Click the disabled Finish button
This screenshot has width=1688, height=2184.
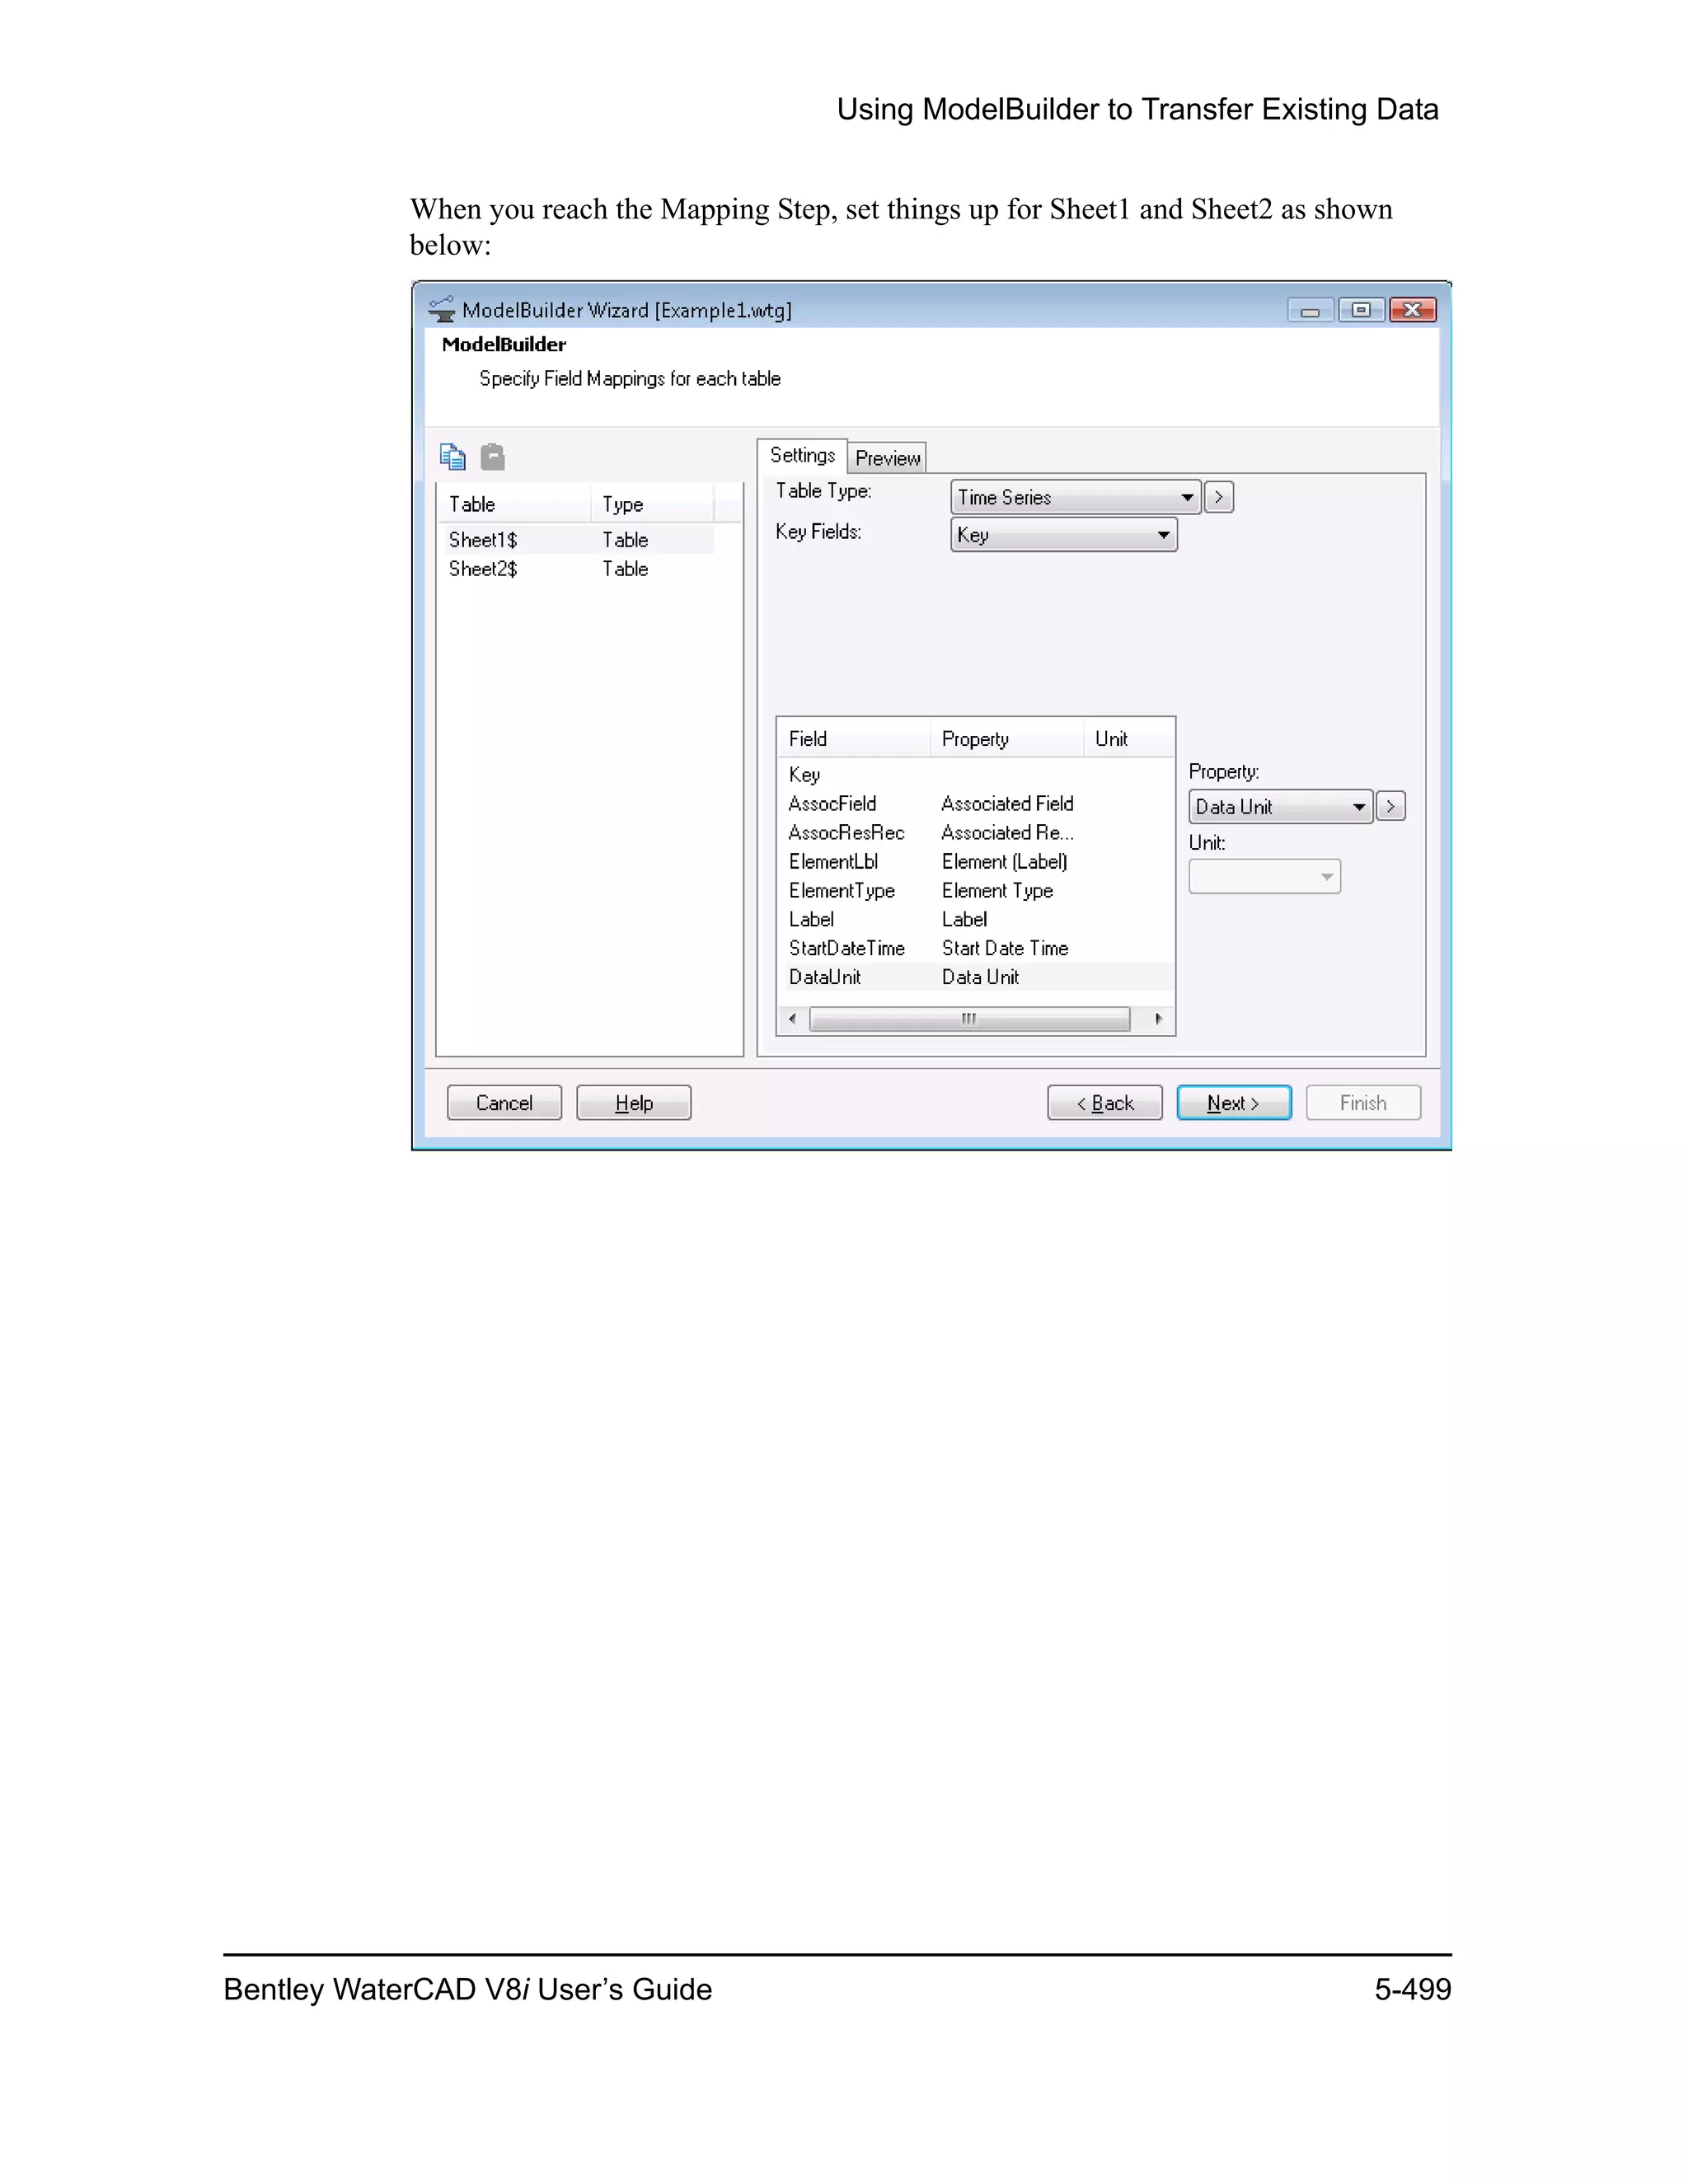[1363, 1103]
